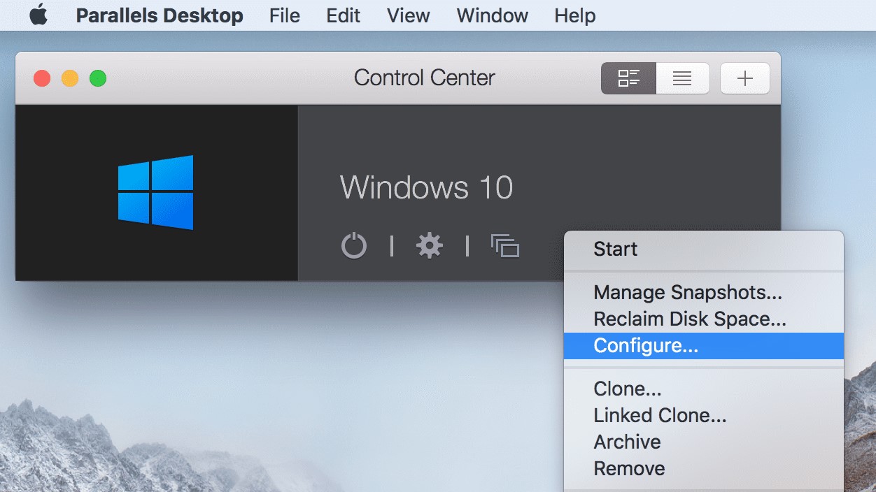Open Windows 10 settings gear icon
The width and height of the screenshot is (876, 492).
pyautogui.click(x=430, y=246)
